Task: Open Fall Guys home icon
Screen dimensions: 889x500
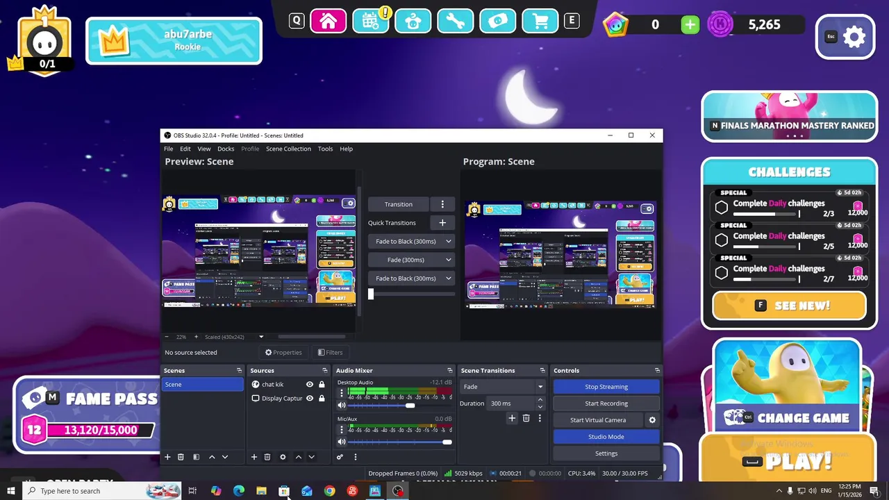Action: click(x=329, y=22)
